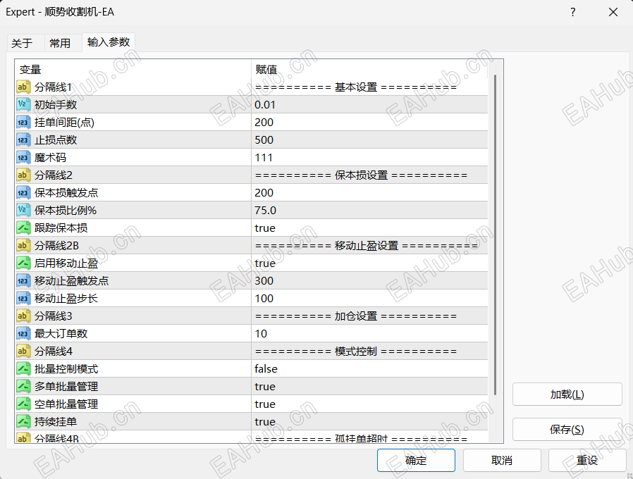
Task: Click 保存(S) to save the parameters
Action: [567, 430]
